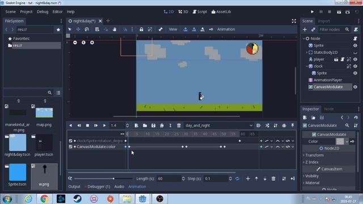Viewport: 363px width, 204px height.
Task: Activate the Rotate Mode tool
Action: point(87,29)
